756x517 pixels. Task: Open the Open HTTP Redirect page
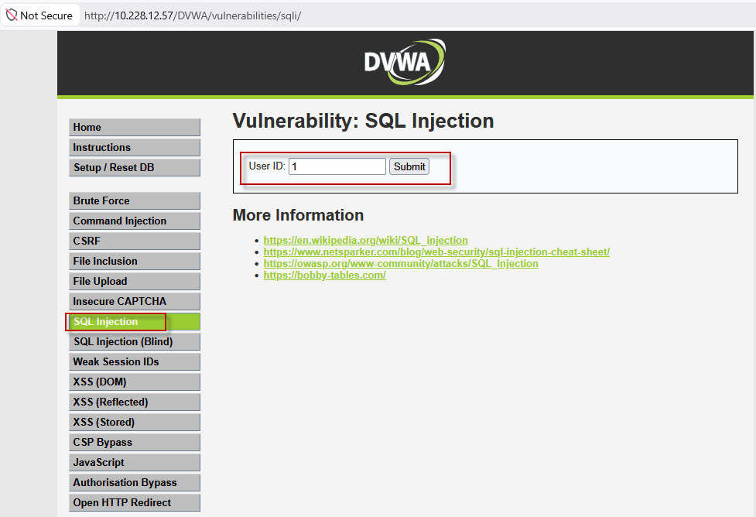pyautogui.click(x=135, y=502)
